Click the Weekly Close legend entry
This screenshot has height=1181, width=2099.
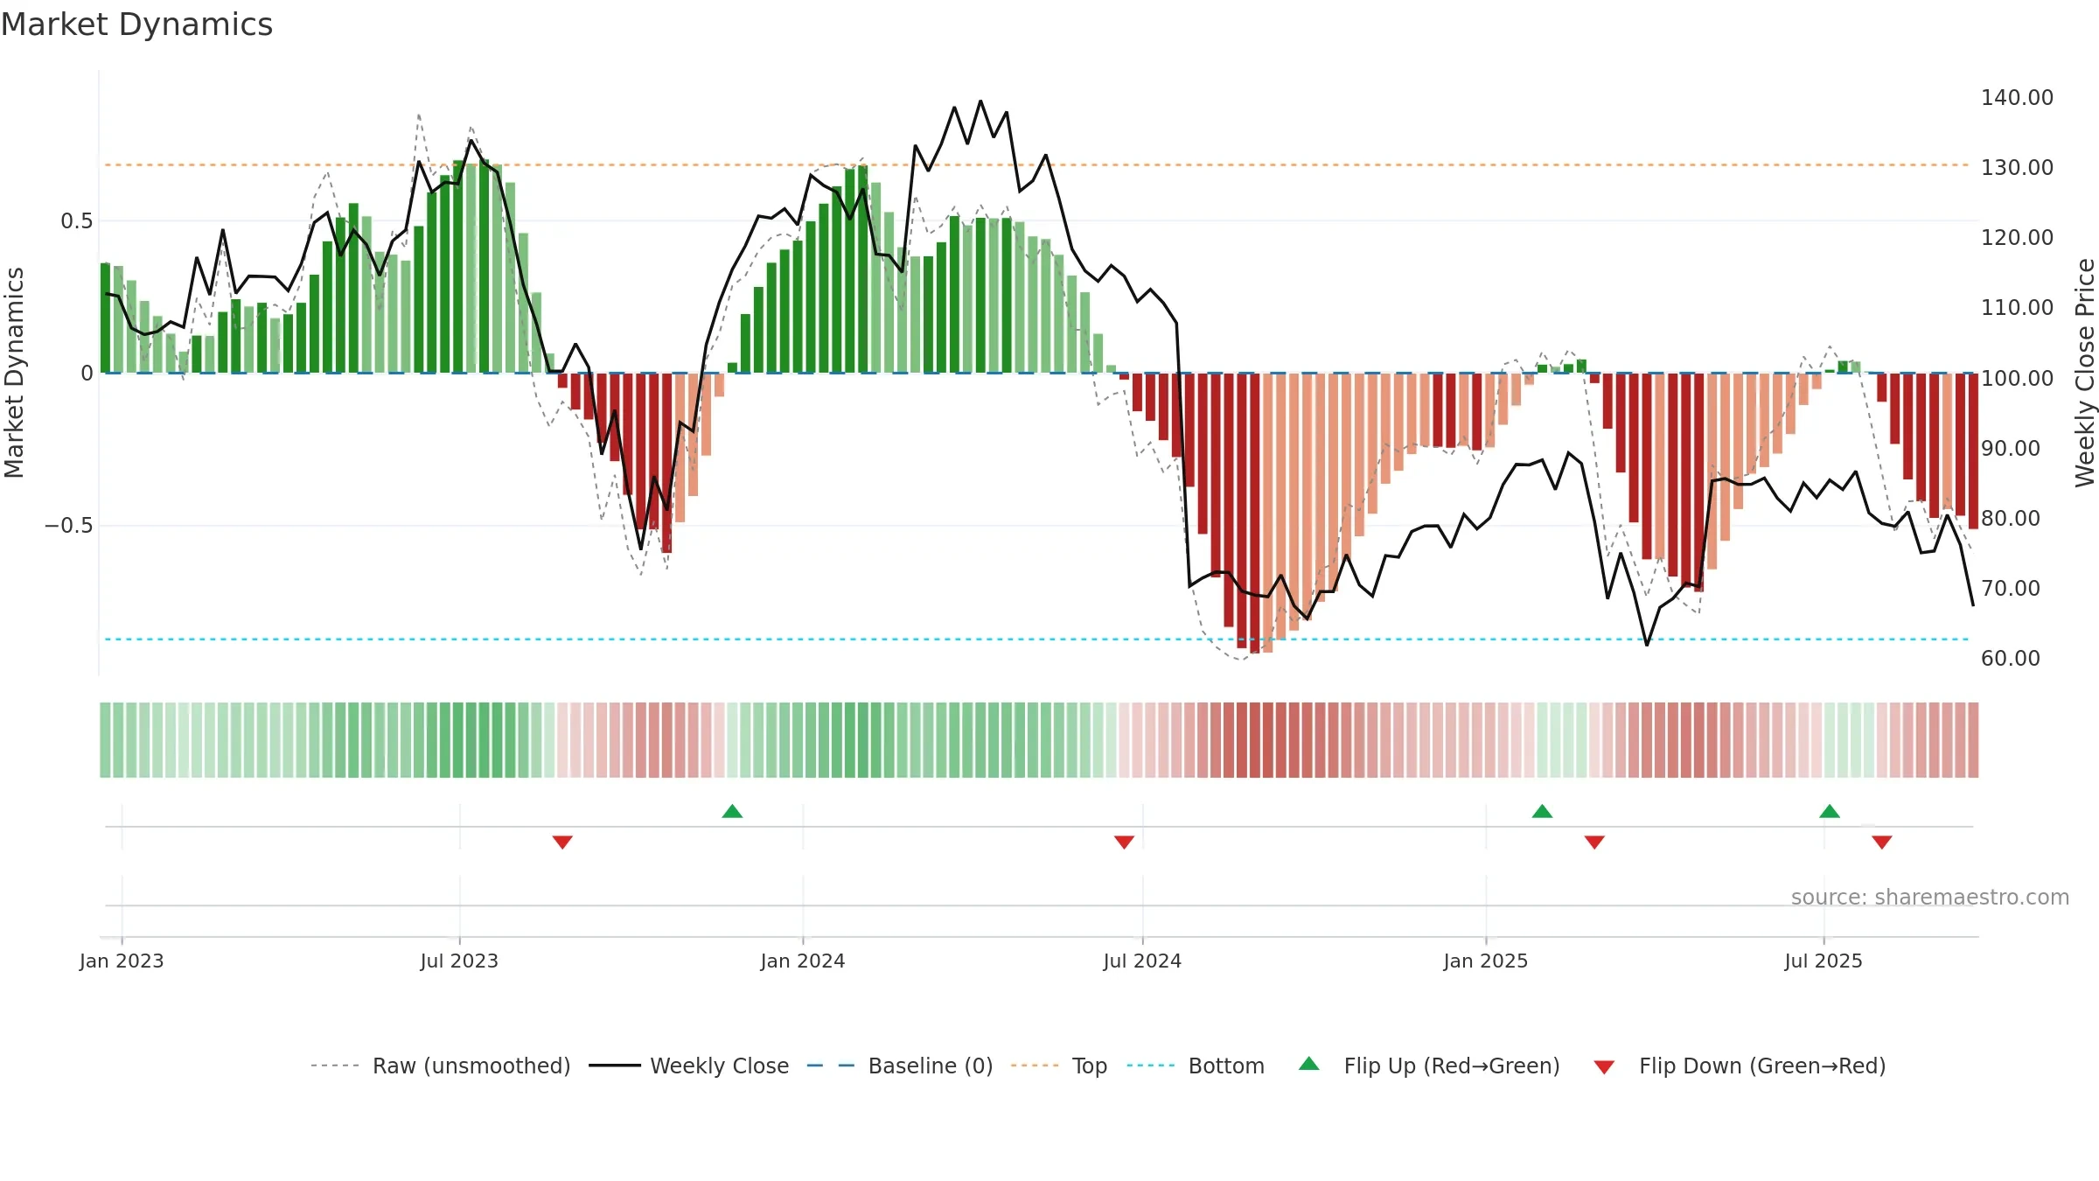pos(689,1066)
